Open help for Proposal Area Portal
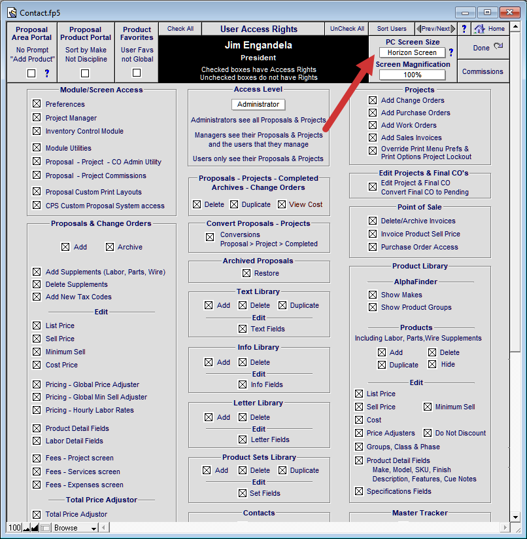Screen dimensions: 527x539 (47, 73)
